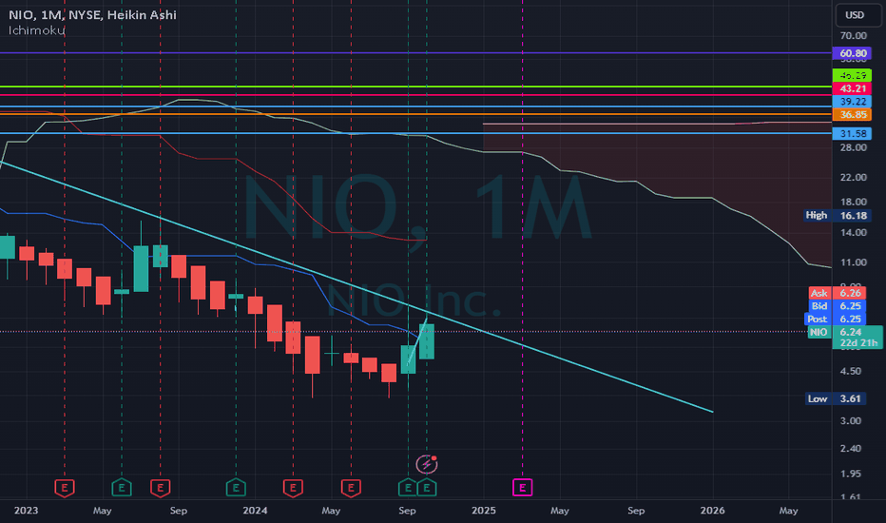Click the 3.00 price axis value
Image resolution: width=886 pixels, height=523 pixels.
pyautogui.click(x=851, y=421)
